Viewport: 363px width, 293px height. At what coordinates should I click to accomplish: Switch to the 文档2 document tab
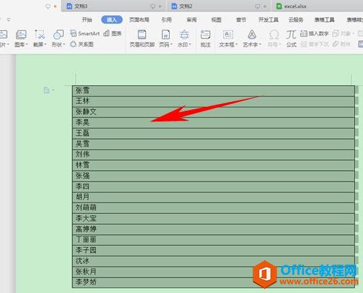[x=218, y=7]
